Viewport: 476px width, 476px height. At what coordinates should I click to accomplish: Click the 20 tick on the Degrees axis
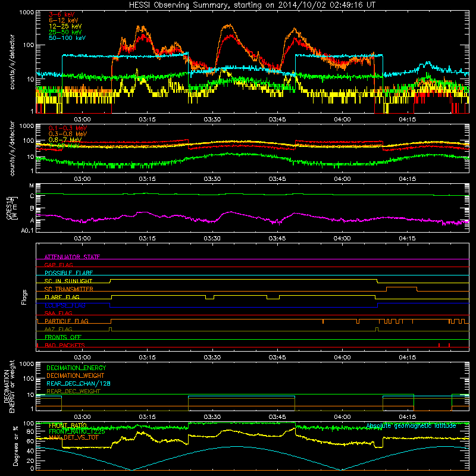(x=30, y=461)
